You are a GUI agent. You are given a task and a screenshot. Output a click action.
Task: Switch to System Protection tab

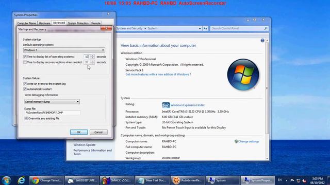point(78,23)
